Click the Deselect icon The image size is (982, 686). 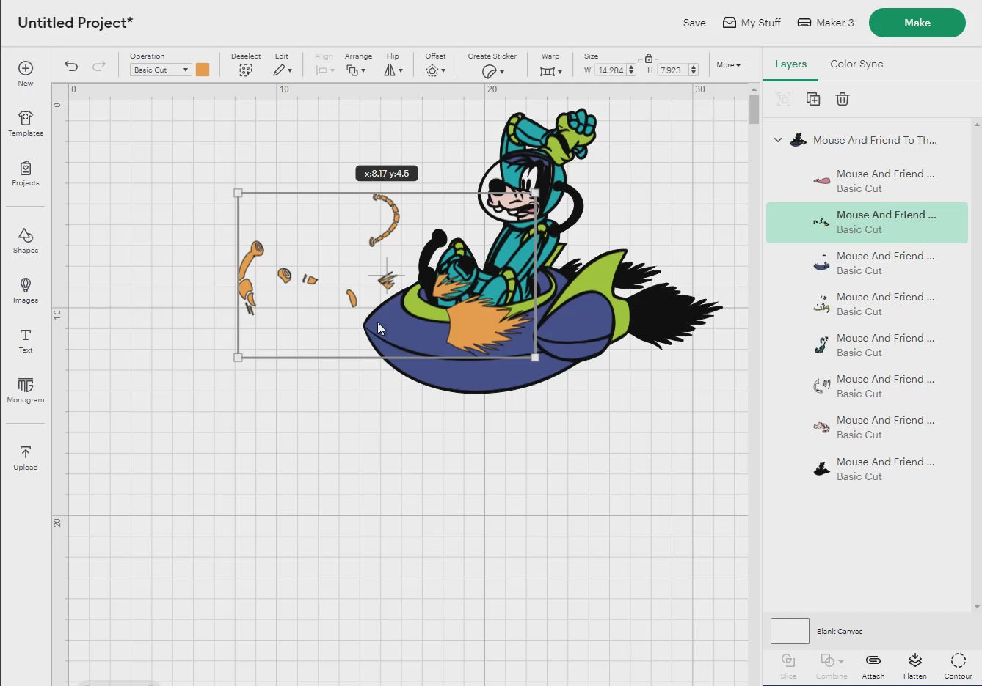tap(246, 70)
